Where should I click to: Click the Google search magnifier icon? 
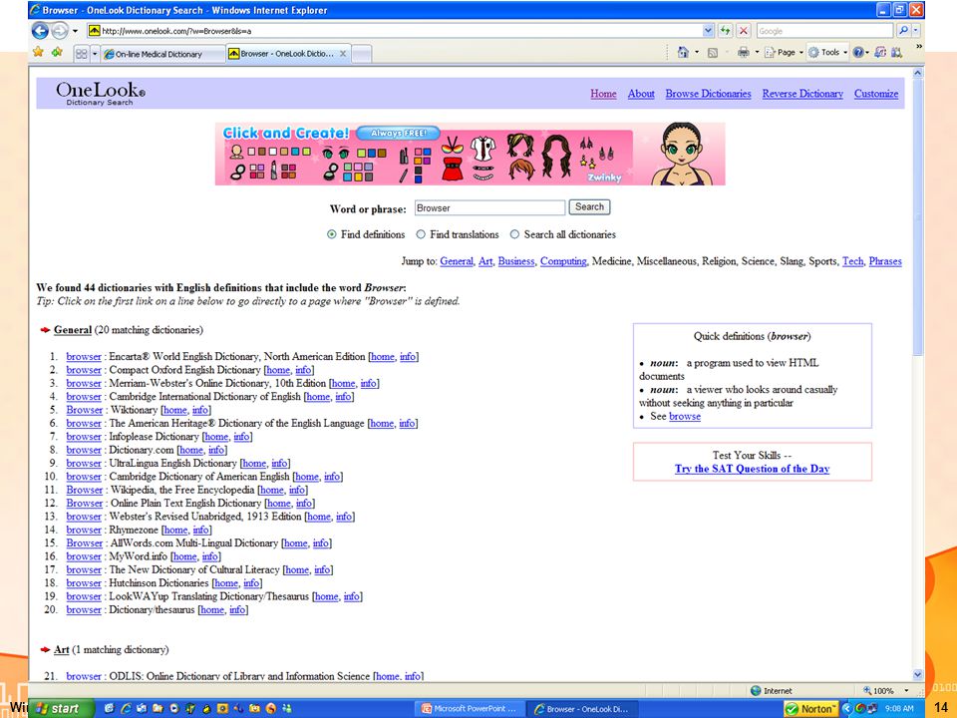(903, 31)
